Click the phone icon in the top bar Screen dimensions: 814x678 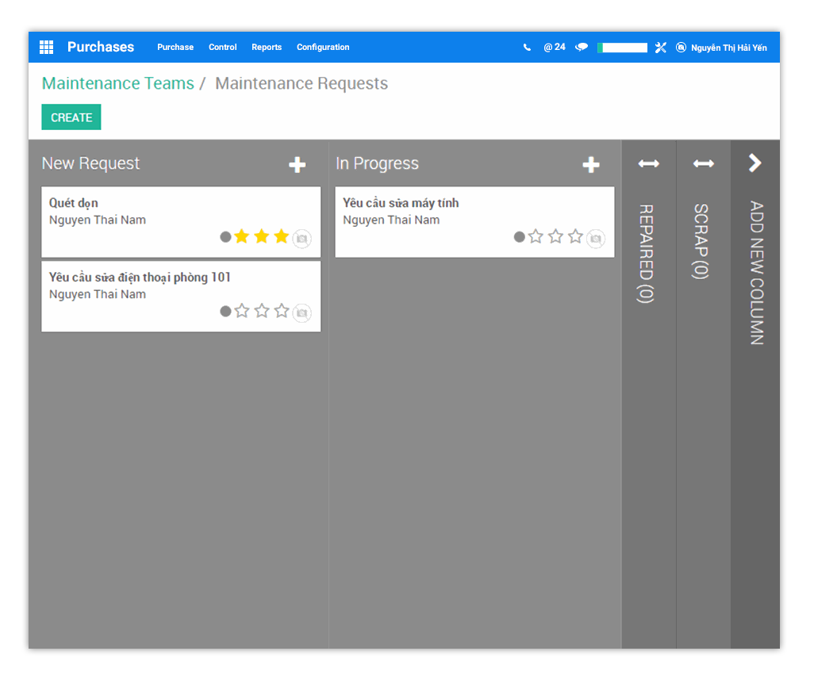click(x=526, y=47)
